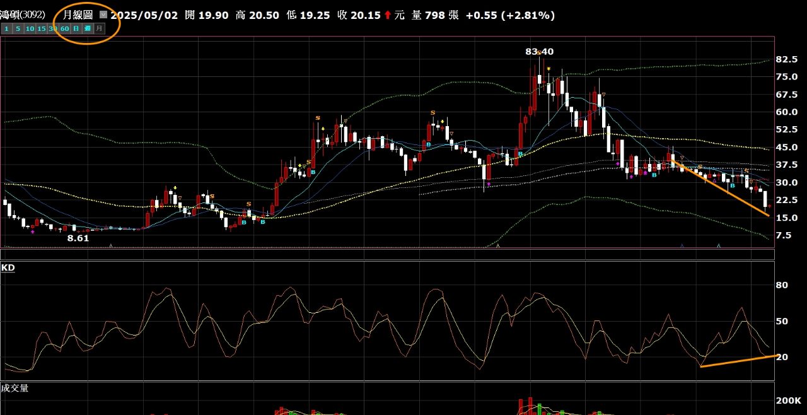Click the KD axis value 20

coord(782,357)
